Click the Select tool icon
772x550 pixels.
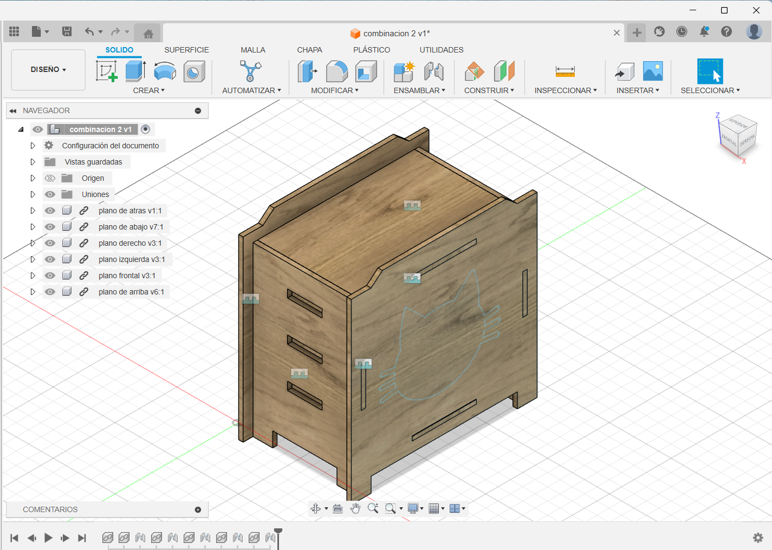click(x=710, y=71)
